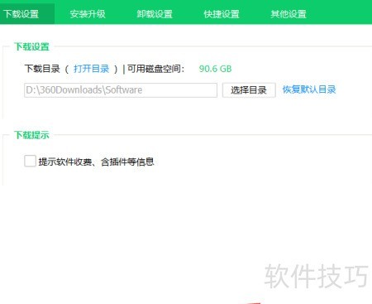Enable the 提示软件收费 checkbox
This screenshot has width=372, height=304.
(x=30, y=161)
